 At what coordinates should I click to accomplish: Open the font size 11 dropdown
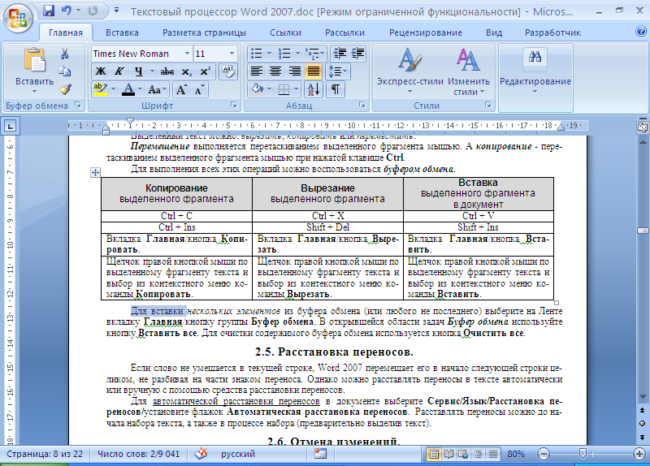232,54
